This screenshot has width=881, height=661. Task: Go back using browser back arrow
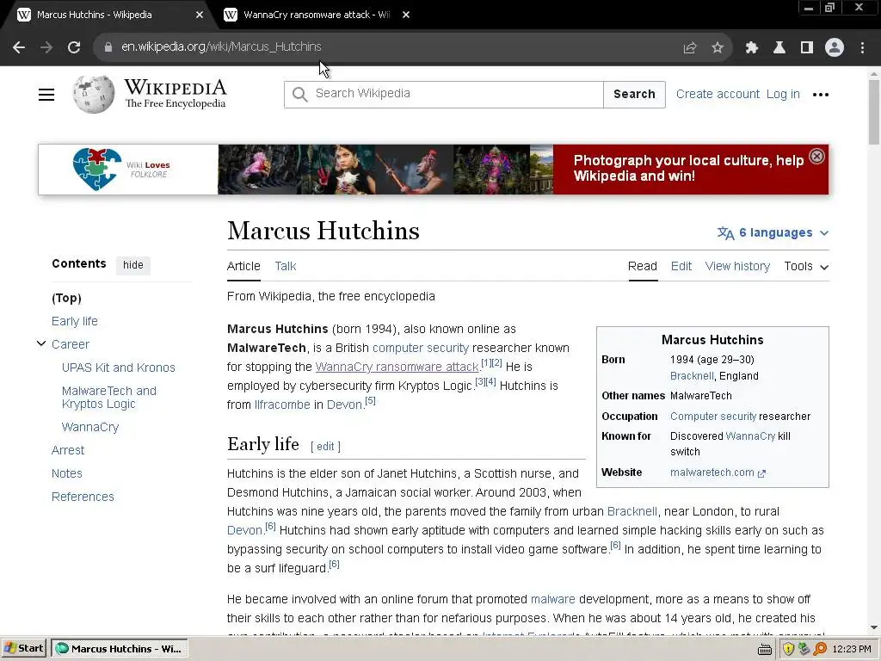tap(19, 48)
